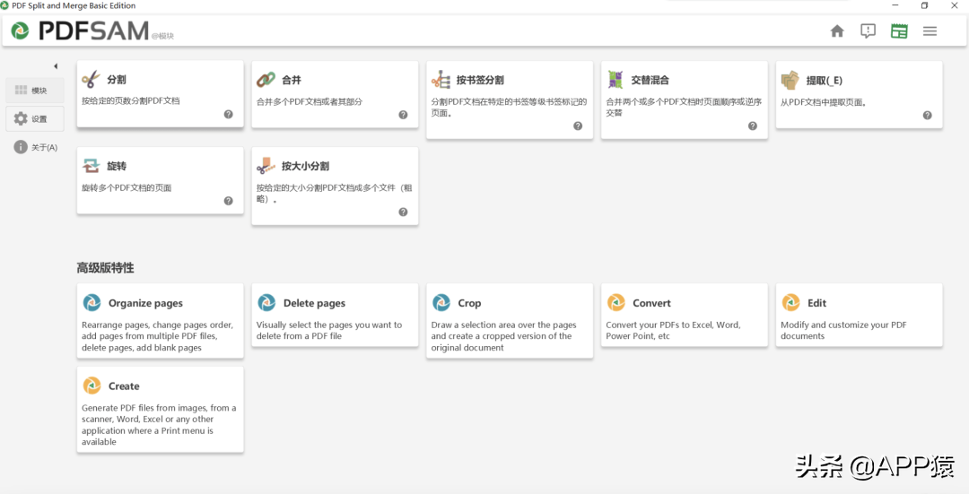Click the Delete pages module icon
969x494 pixels.
tap(266, 302)
